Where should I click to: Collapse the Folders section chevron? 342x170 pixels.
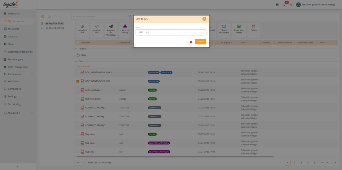76,49
